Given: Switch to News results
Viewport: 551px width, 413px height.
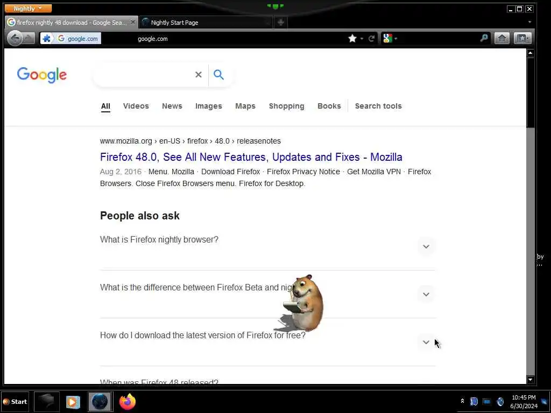Looking at the screenshot, I should (172, 106).
